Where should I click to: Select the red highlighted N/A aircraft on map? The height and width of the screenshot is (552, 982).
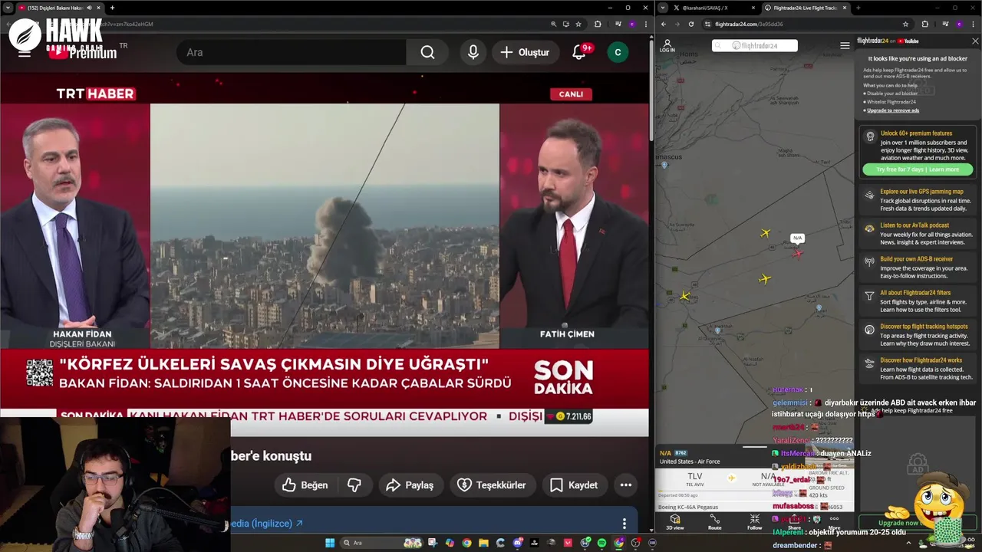[798, 253]
